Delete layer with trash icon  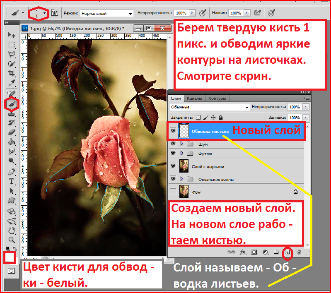299,252
